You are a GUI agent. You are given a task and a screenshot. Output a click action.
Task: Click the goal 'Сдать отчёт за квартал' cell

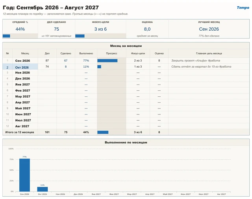(x=209, y=66)
